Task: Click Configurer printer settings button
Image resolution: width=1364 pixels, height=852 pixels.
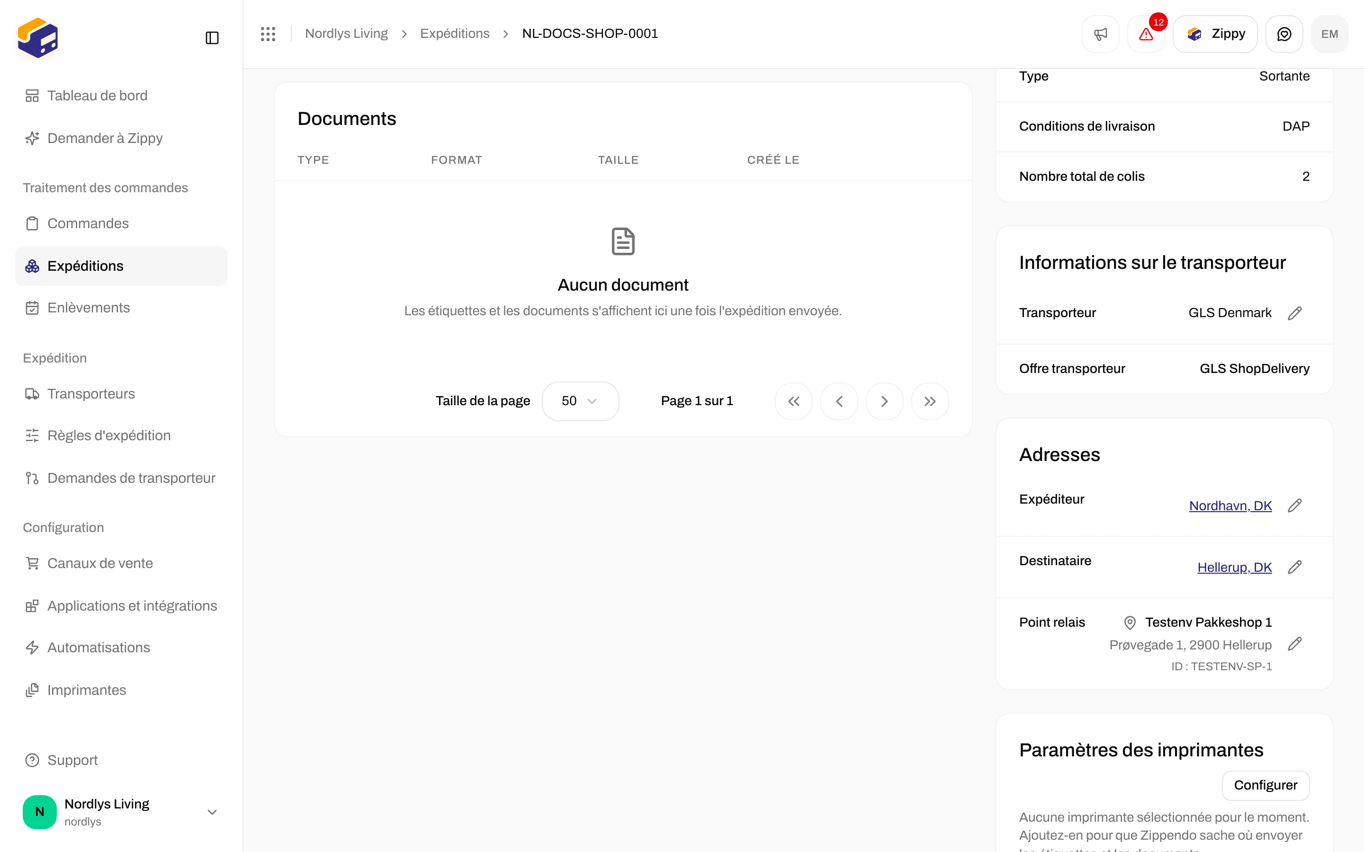Action: [1265, 785]
